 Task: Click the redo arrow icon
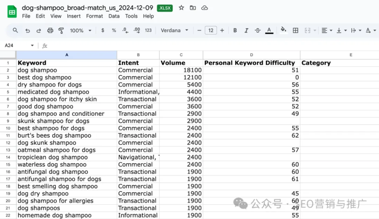[38, 30]
